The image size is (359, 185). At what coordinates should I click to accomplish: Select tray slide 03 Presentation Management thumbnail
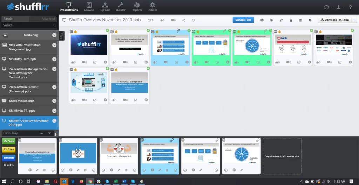[x=119, y=153]
